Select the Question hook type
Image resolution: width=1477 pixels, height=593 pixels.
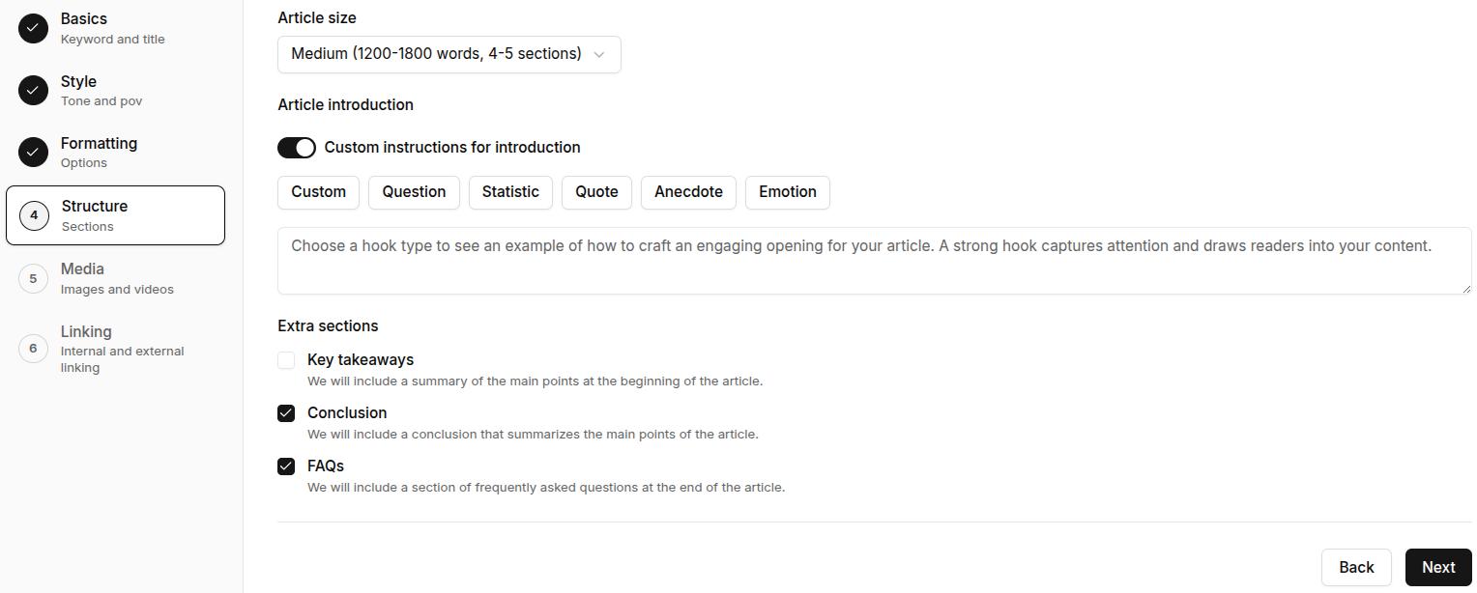pos(414,191)
